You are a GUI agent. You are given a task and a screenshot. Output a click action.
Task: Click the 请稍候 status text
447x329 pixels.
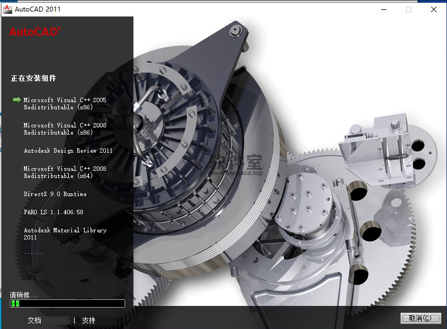coord(24,295)
